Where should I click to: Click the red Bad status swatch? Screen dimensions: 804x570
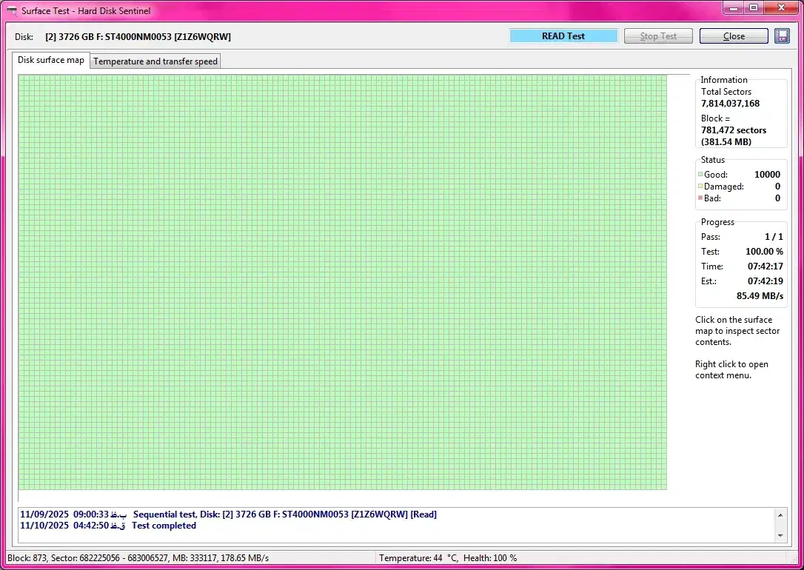coord(700,198)
